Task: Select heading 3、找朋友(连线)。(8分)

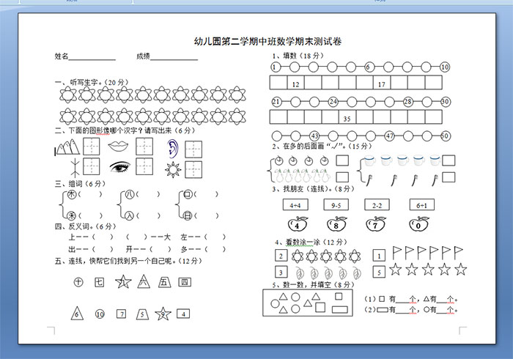Action: pyautogui.click(x=314, y=188)
